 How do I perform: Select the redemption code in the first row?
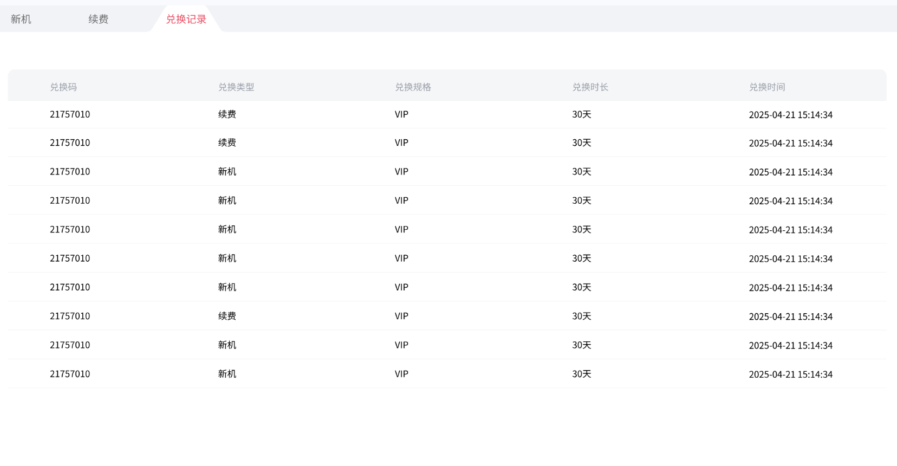[x=70, y=114]
